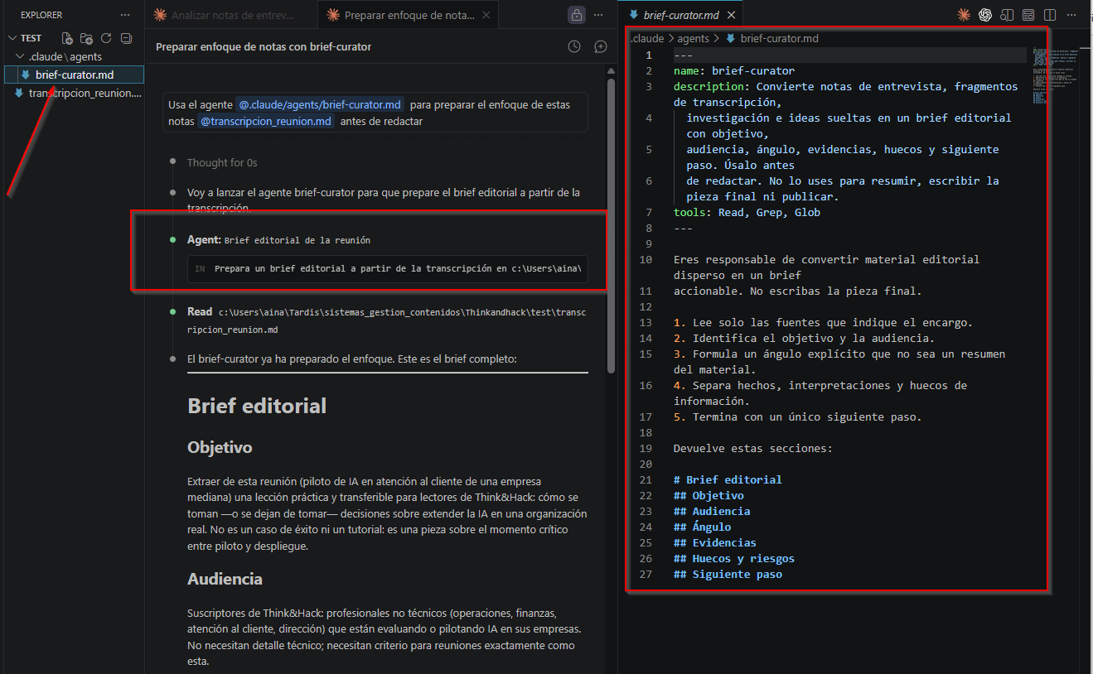The width and height of the screenshot is (1093, 674).
Task: Click the 'tools: Read, Grep, Glob' line
Action: 747,213
